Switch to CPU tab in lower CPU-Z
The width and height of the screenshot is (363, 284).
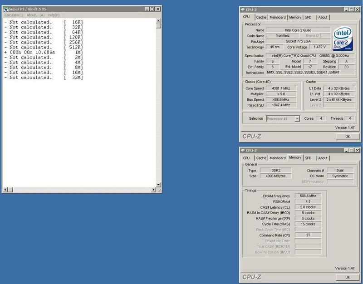pos(246,158)
